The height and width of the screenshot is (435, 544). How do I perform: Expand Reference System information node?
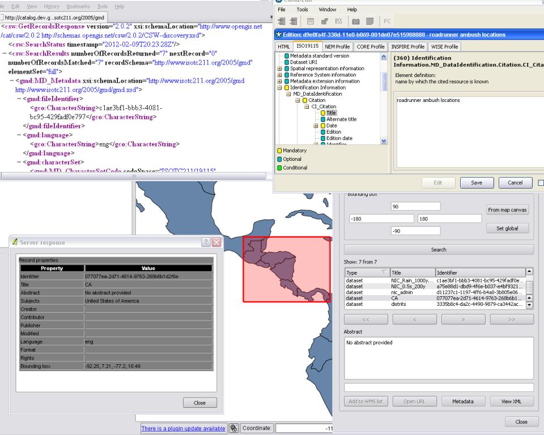(279, 75)
